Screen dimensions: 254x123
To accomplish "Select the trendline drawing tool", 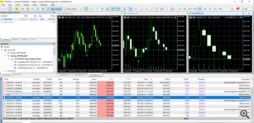I will point(152,9).
